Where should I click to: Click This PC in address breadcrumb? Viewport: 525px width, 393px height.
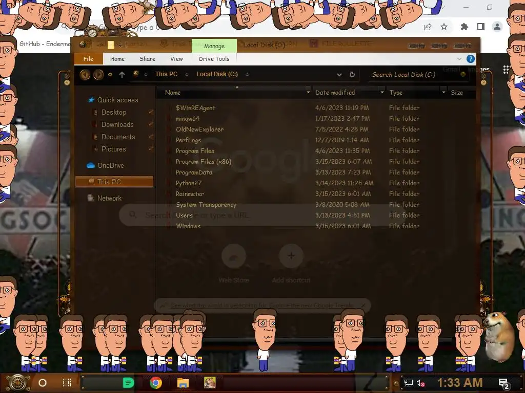point(166,74)
